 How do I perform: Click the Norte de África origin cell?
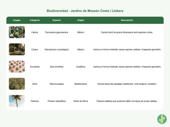(x=81, y=101)
